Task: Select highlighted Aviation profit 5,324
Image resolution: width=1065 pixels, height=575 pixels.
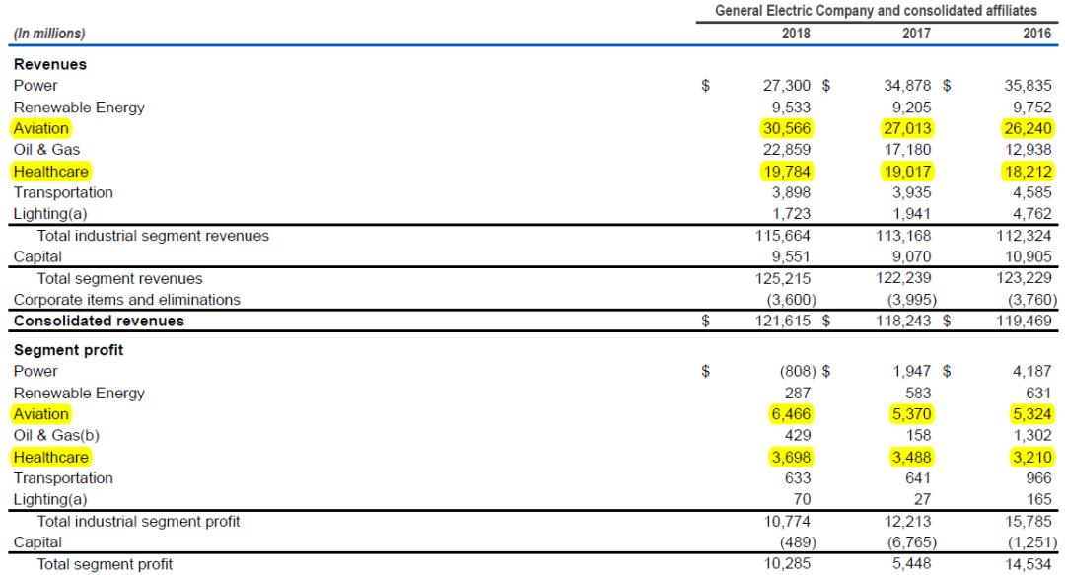Action: (1032, 414)
